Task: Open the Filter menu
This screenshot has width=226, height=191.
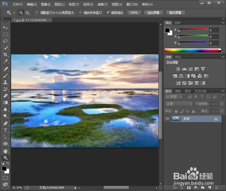Action: click(x=102, y=4)
